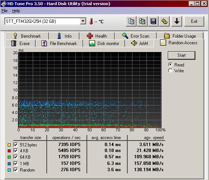Open the Health tab with red cross
The width and height of the screenshot is (209, 180).
pyautogui.click(x=97, y=36)
